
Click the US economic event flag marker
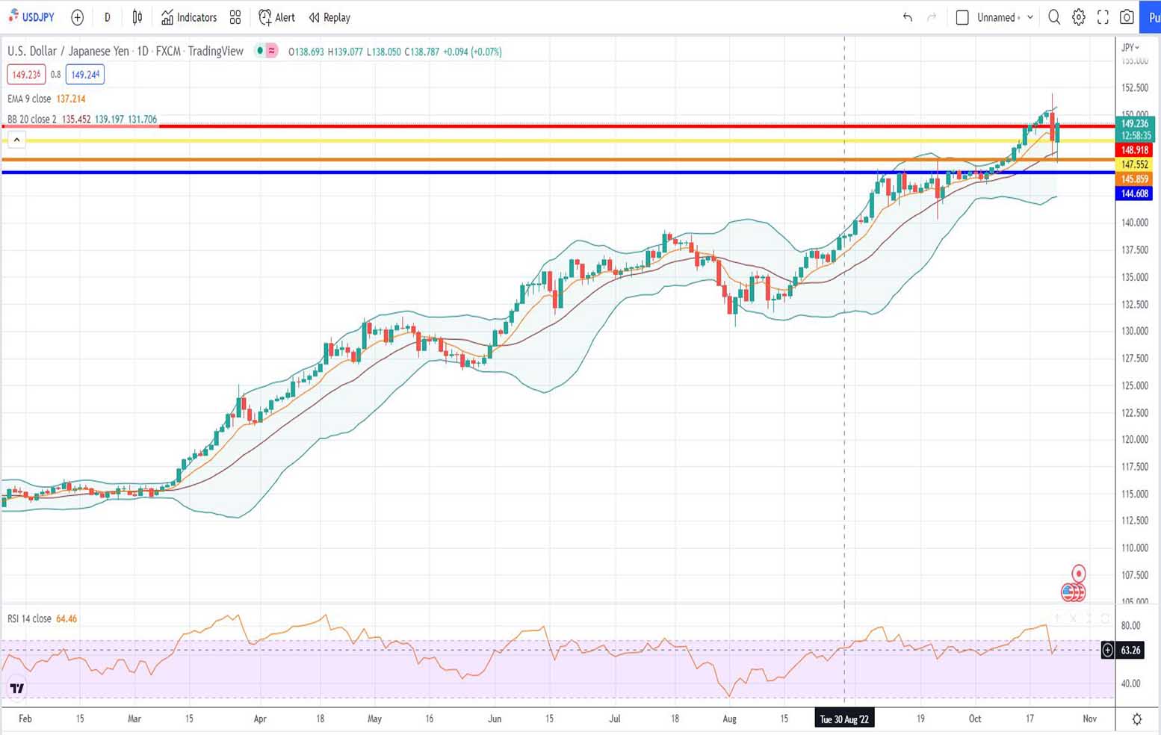tap(1073, 592)
